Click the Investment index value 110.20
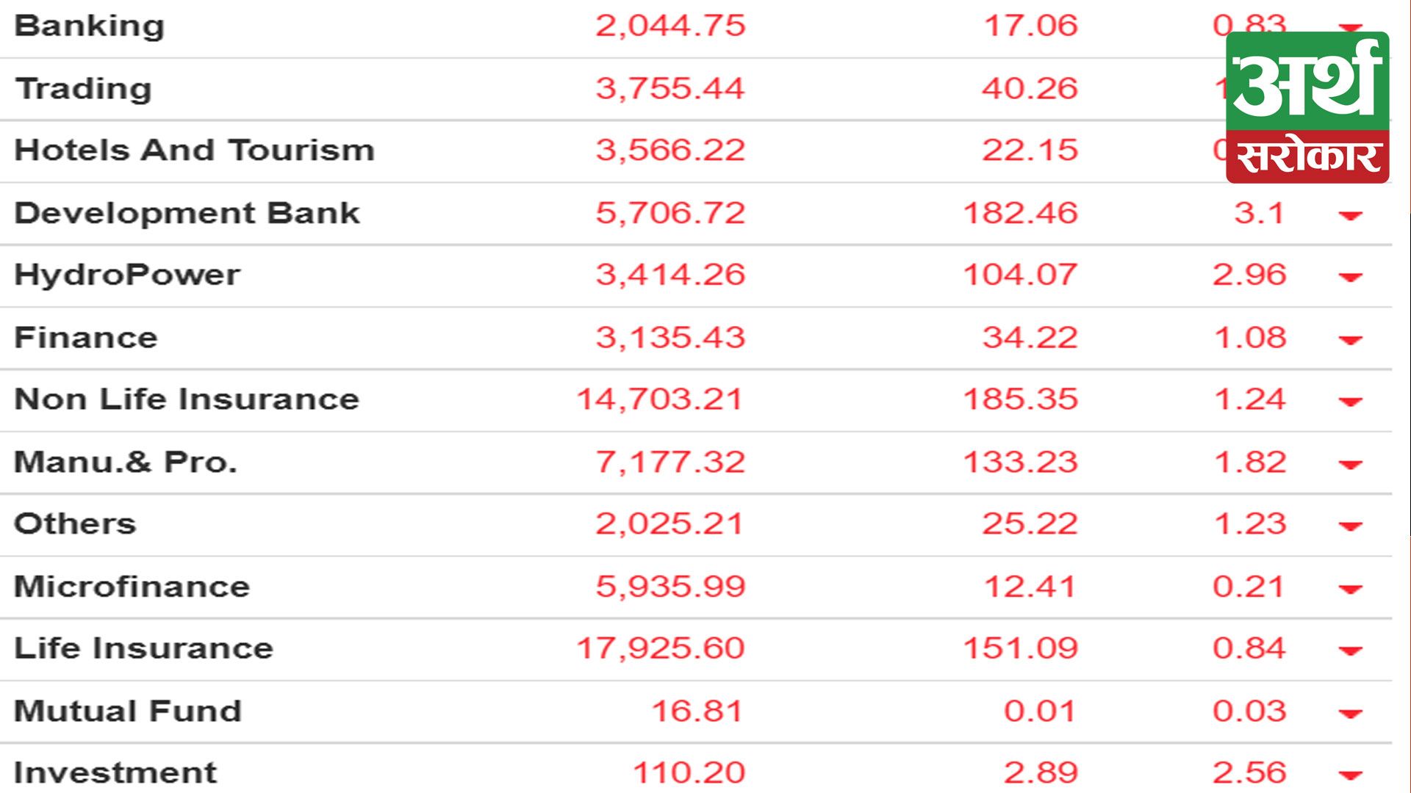Viewport: 1411px width, 793px height. 689,773
